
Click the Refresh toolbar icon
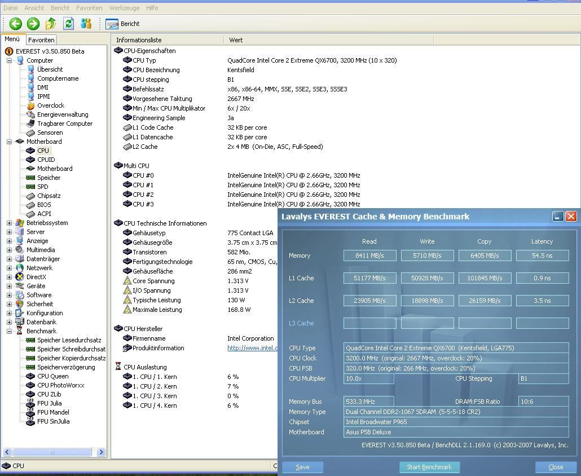click(x=69, y=24)
